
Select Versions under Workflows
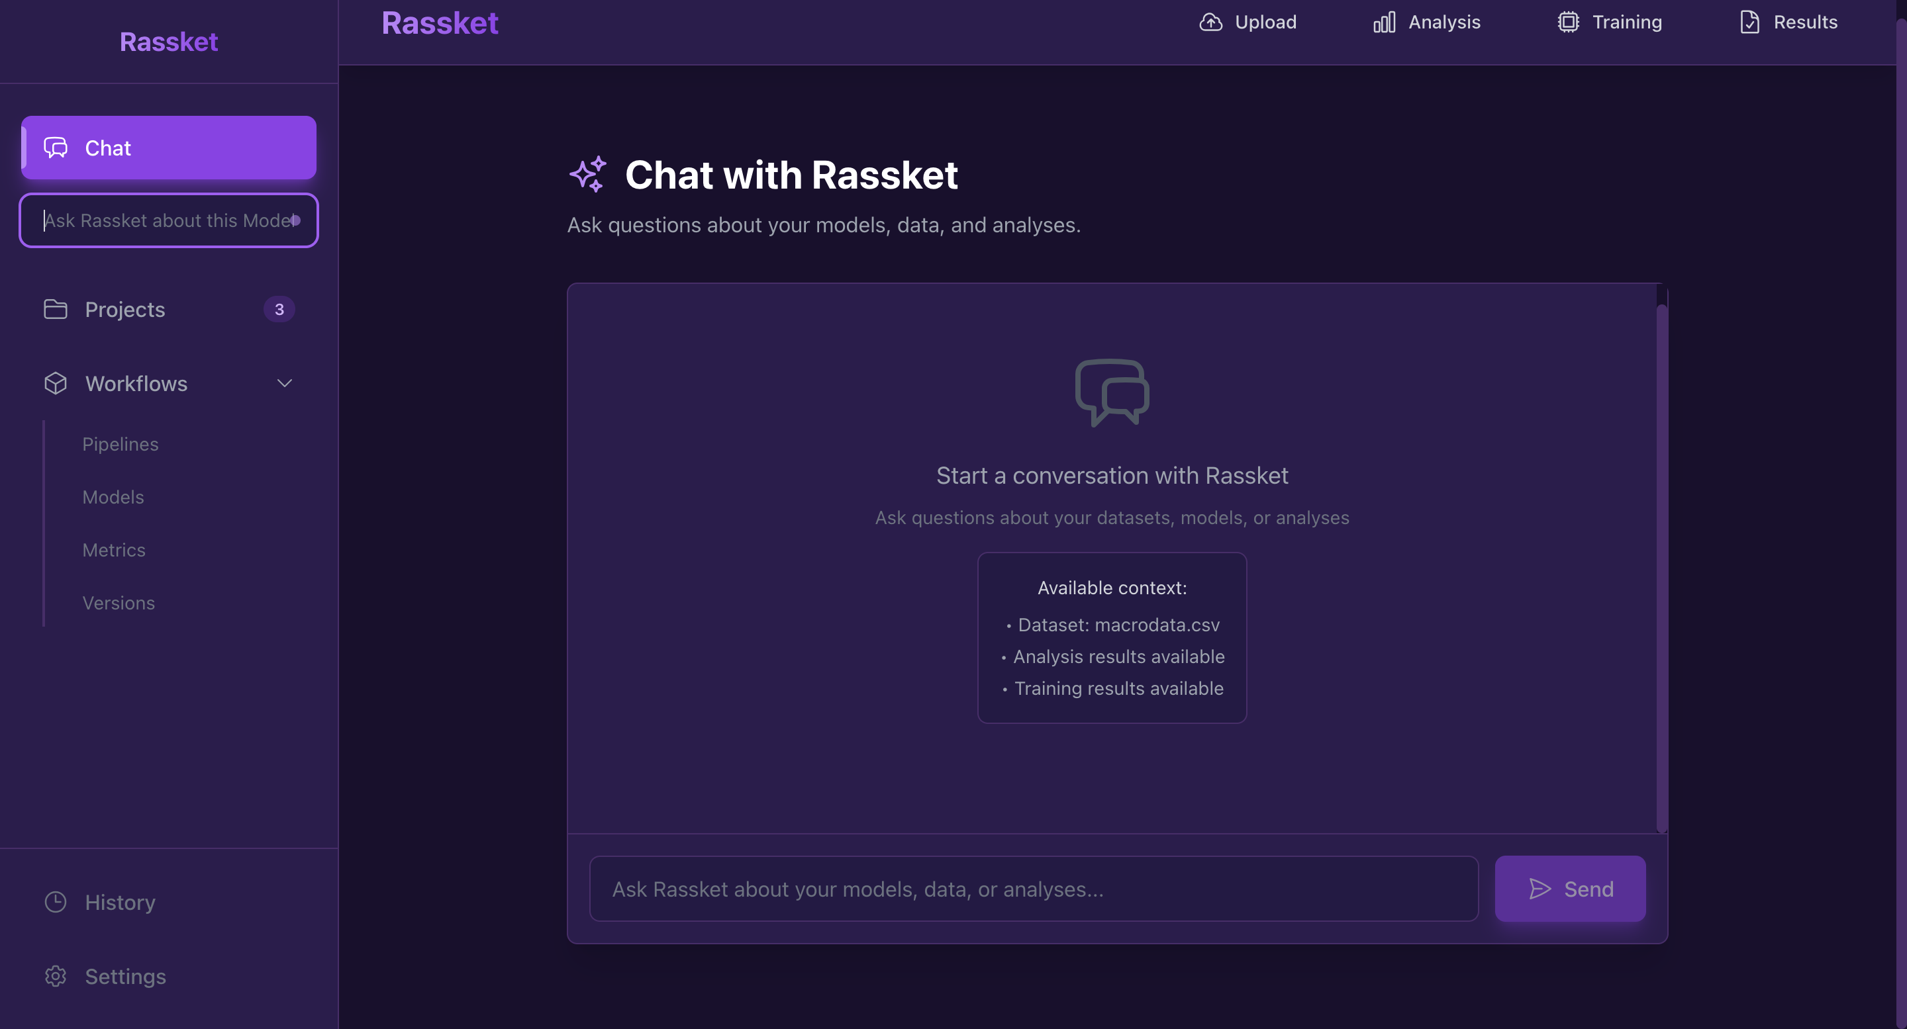pos(119,603)
